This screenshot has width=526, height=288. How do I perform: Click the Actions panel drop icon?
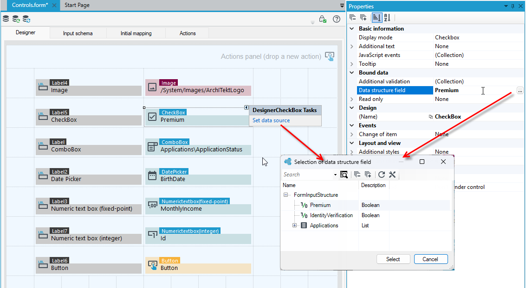point(330,56)
